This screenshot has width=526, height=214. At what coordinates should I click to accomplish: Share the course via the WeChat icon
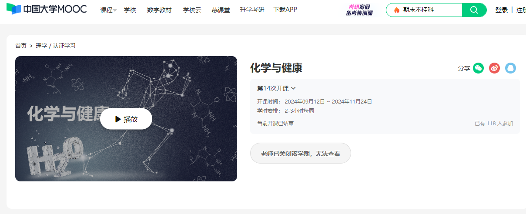478,68
